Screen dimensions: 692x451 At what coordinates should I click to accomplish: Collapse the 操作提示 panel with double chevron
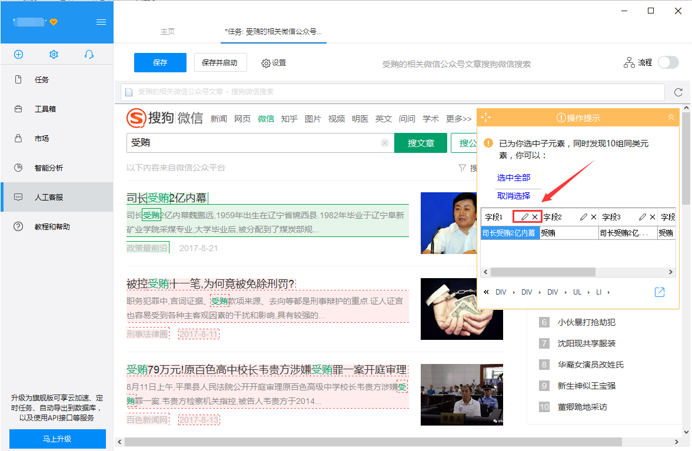671,118
